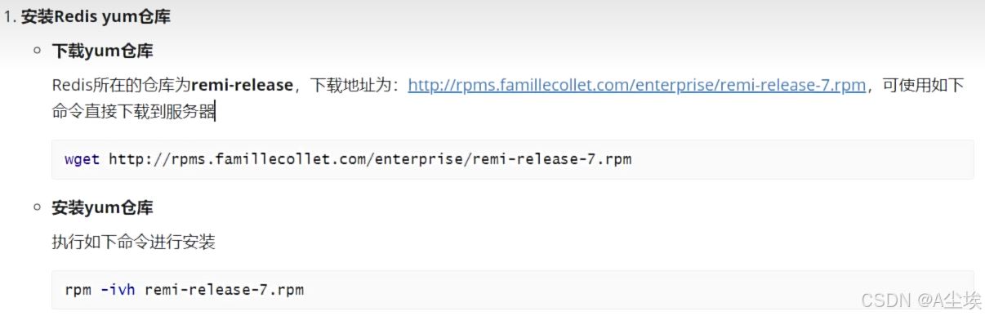The height and width of the screenshot is (316, 985).
Task: Click the URL inside the wget code block
Action: [369, 159]
